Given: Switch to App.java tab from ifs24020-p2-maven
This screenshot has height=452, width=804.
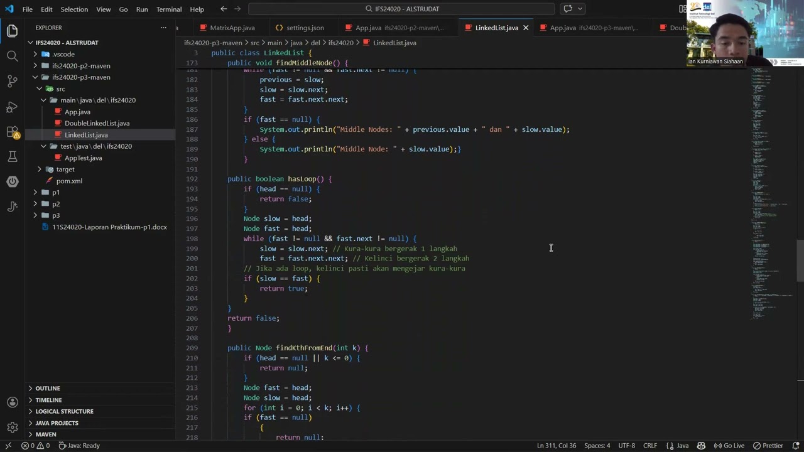Looking at the screenshot, I should tap(399, 28).
